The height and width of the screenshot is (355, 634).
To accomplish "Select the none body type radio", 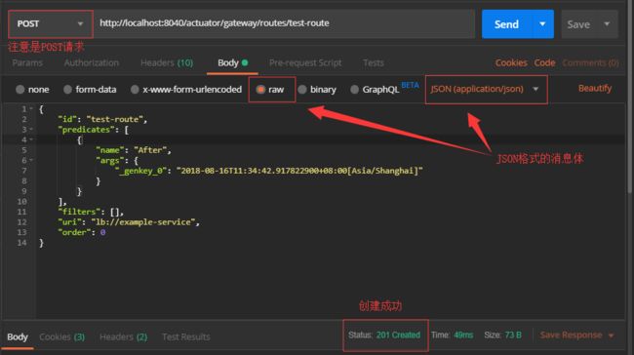I will coord(20,90).
